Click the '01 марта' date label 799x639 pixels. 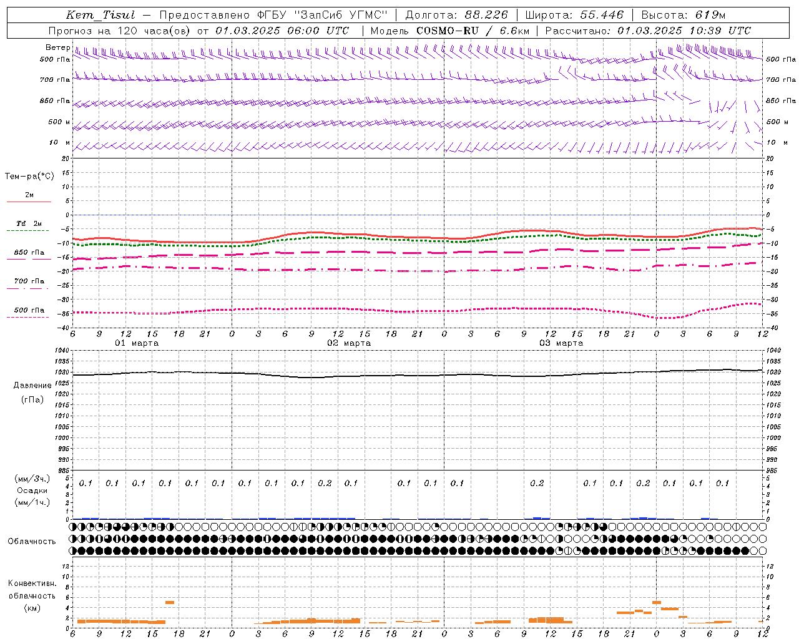coord(137,343)
